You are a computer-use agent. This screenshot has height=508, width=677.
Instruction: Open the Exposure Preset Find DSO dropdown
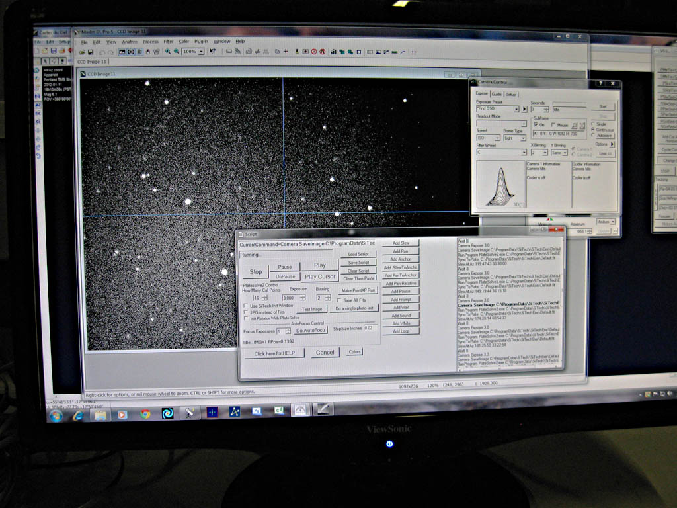[x=516, y=109]
